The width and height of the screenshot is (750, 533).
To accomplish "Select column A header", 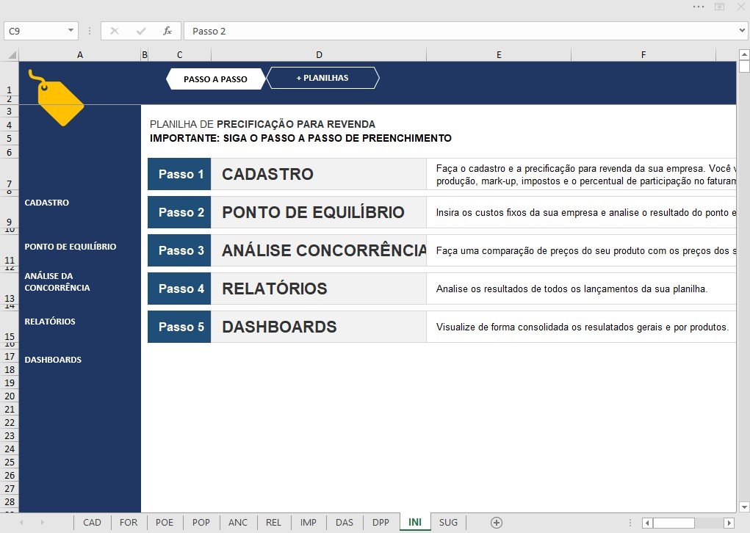I will click(80, 55).
